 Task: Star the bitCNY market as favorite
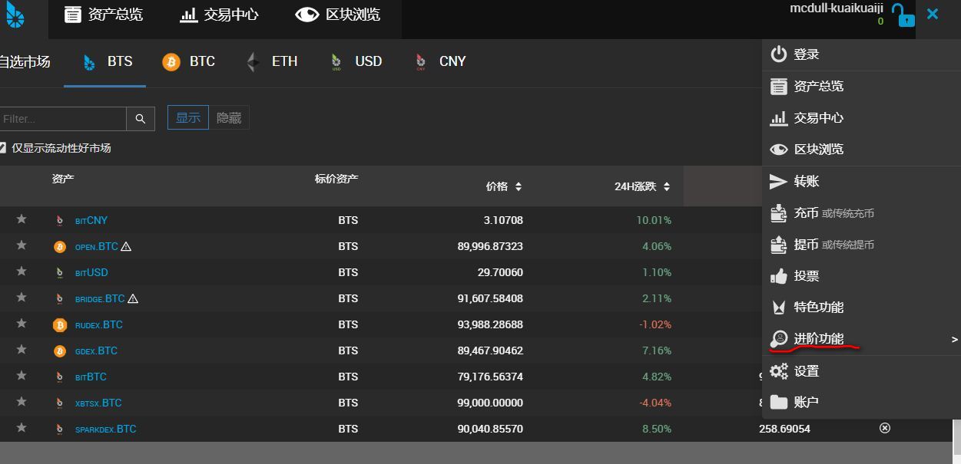coord(22,219)
